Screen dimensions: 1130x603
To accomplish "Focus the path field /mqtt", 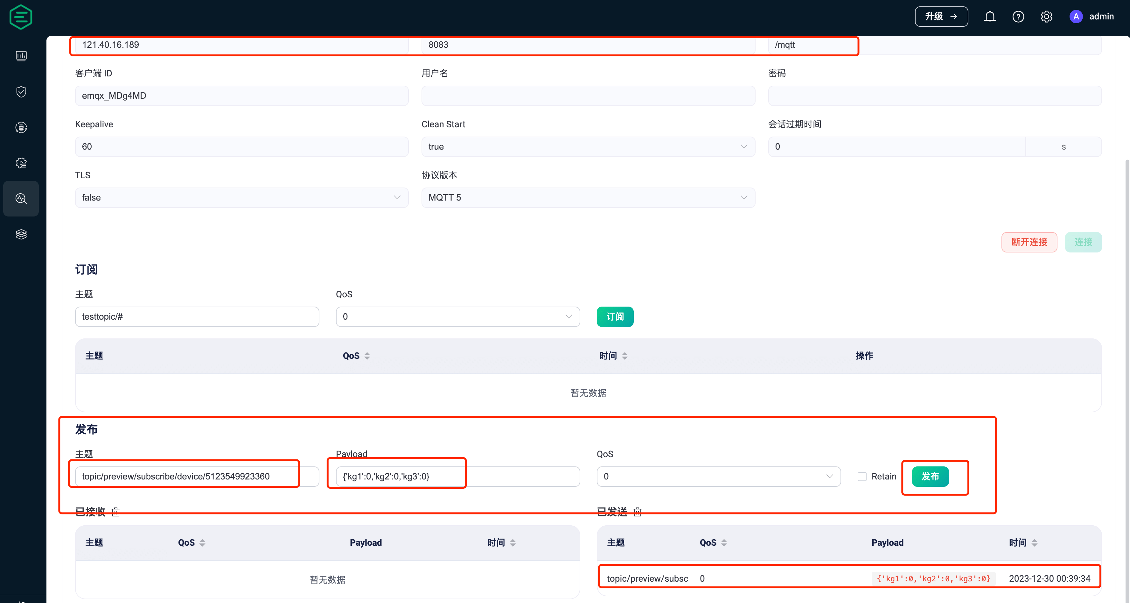I will (934, 45).
